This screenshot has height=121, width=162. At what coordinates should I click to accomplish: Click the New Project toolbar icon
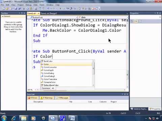[4, 9]
